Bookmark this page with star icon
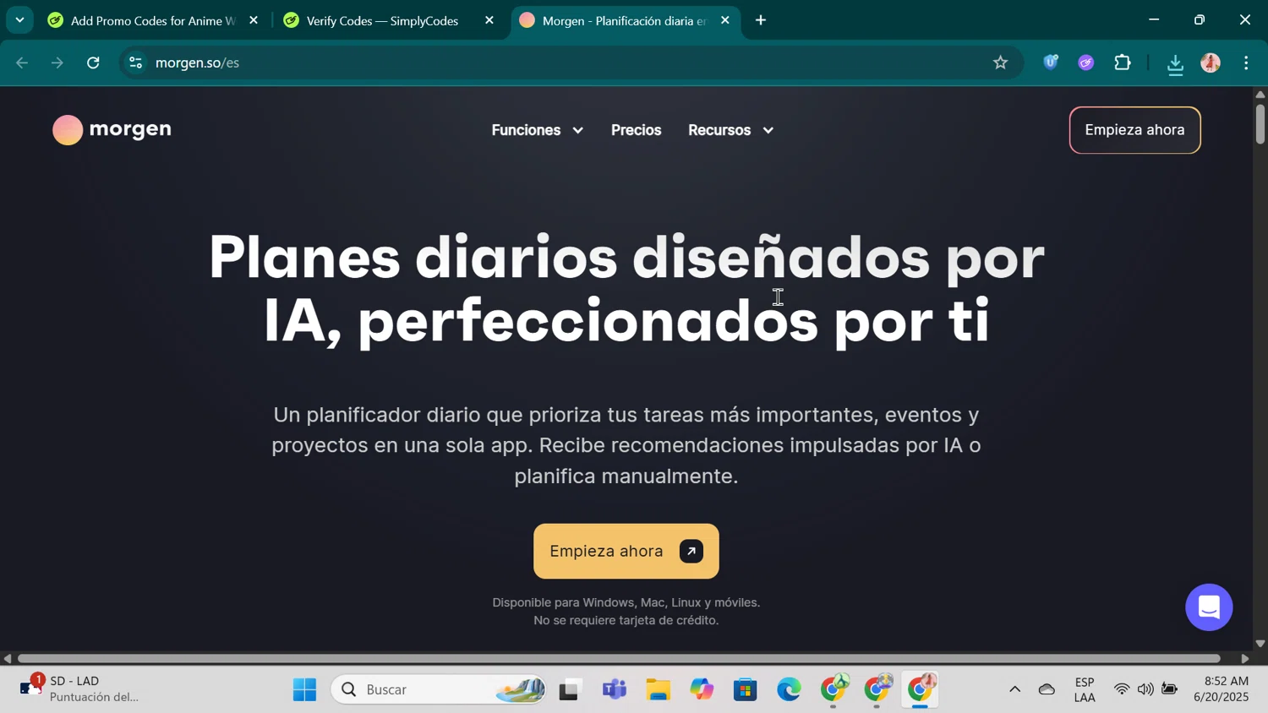This screenshot has height=713, width=1268. click(x=1001, y=63)
